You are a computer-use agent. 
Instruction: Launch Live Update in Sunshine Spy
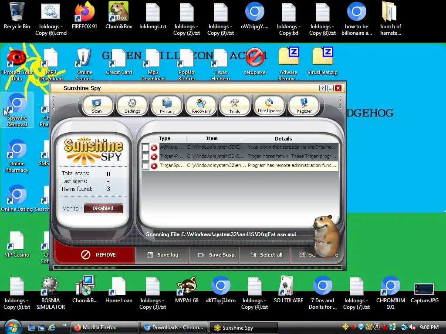pyautogui.click(x=269, y=106)
